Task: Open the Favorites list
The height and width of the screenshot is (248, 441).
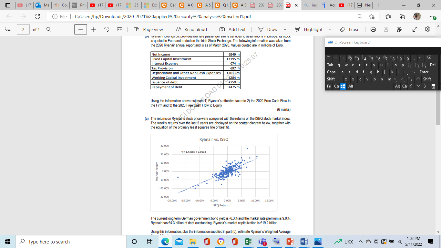Action: pos(388,16)
